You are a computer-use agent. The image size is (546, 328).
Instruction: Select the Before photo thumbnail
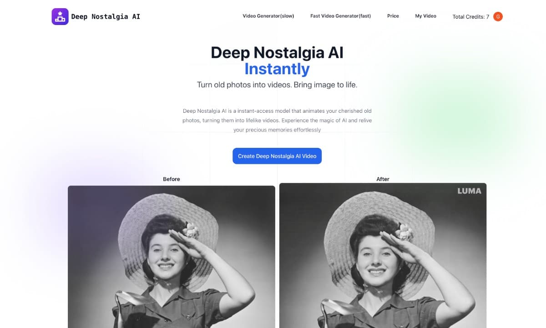(172, 257)
